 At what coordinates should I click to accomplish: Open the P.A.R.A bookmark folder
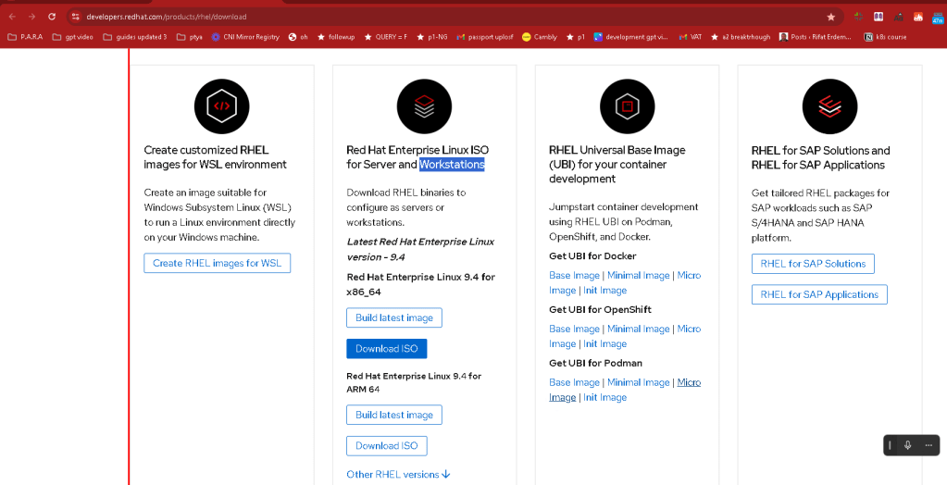click(26, 37)
